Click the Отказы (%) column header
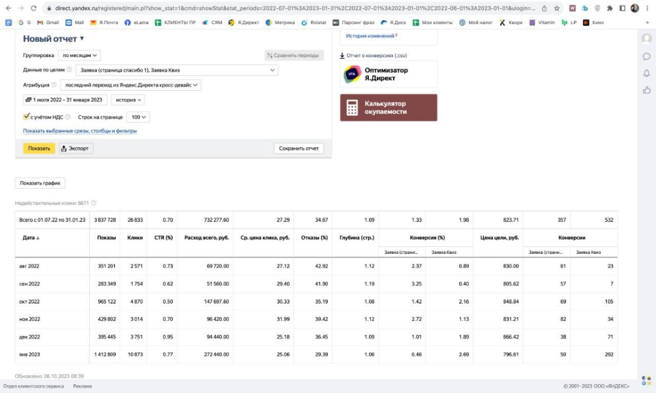656x393 pixels. (x=314, y=238)
